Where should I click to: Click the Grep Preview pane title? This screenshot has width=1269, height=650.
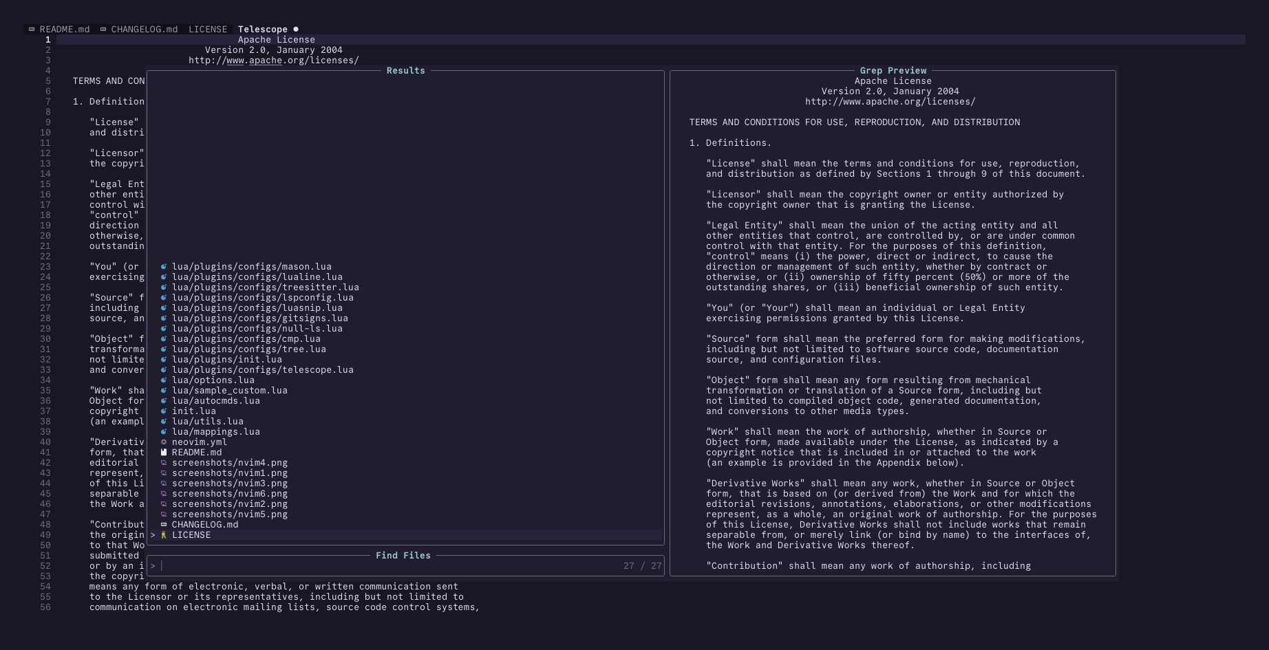[x=893, y=71]
